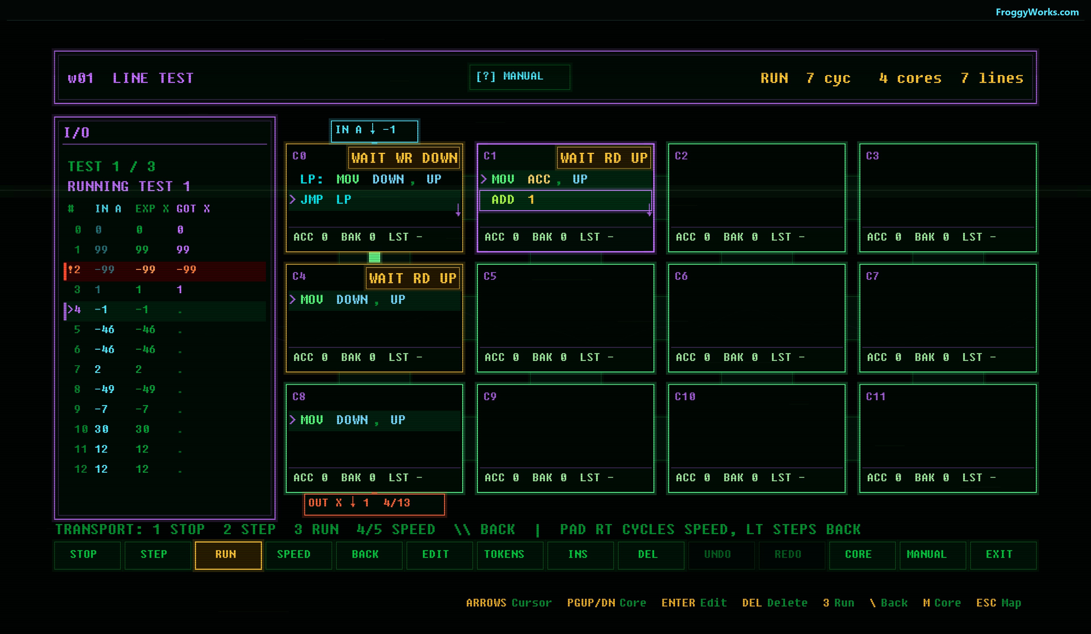Image resolution: width=1091 pixels, height=634 pixels.
Task: Click the 'GOT X' column header
Action: coord(193,209)
